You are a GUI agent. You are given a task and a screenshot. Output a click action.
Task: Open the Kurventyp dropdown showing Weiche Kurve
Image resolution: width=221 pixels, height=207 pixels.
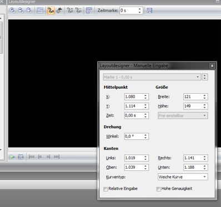point(183,177)
